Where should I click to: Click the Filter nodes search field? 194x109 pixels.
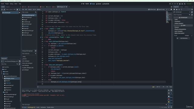point(11,9)
